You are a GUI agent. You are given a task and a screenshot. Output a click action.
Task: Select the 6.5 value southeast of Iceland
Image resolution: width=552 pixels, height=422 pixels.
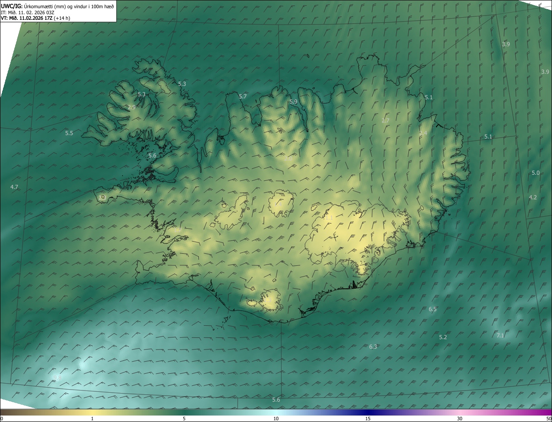tap(433, 309)
